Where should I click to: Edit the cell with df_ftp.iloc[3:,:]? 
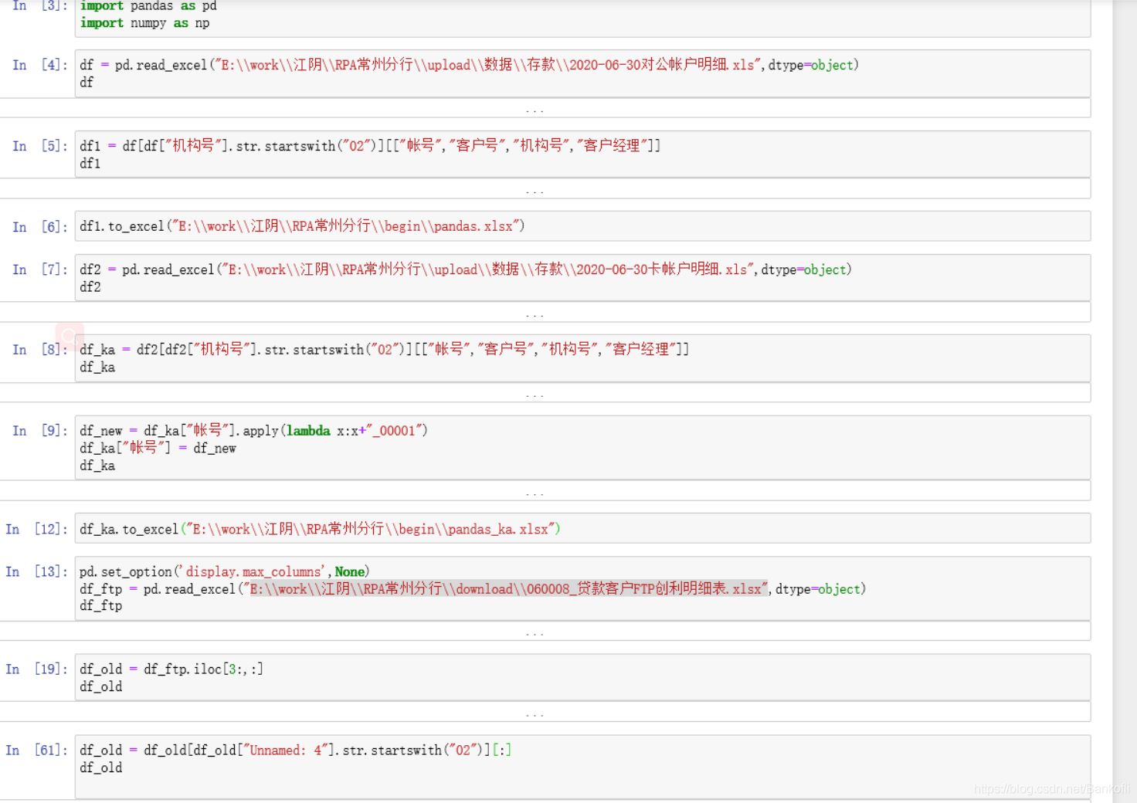(x=582, y=678)
